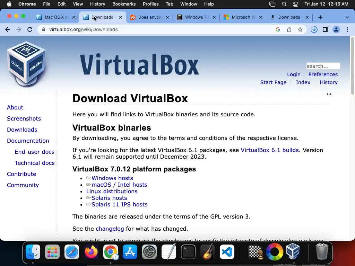Open System Settings from the Dock
Image resolution: width=355 pixels, height=266 pixels.
(149, 251)
